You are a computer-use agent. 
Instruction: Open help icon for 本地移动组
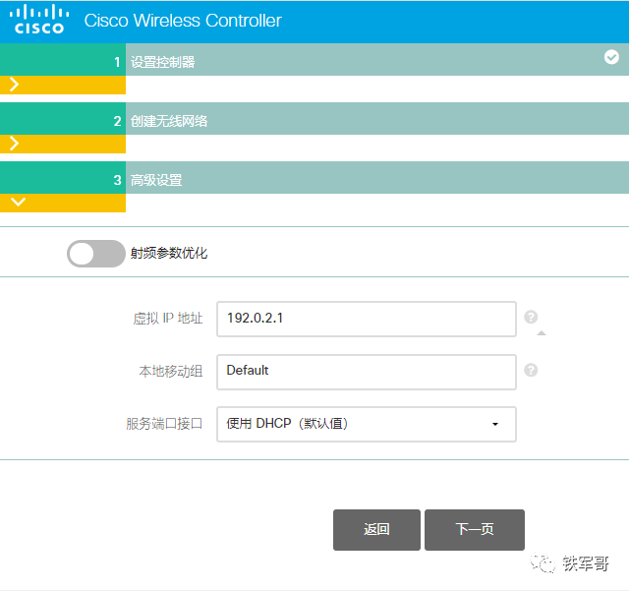(531, 370)
